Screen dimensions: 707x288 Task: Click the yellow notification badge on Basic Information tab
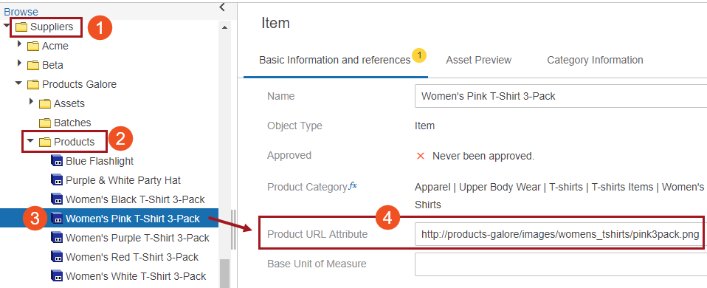[419, 56]
